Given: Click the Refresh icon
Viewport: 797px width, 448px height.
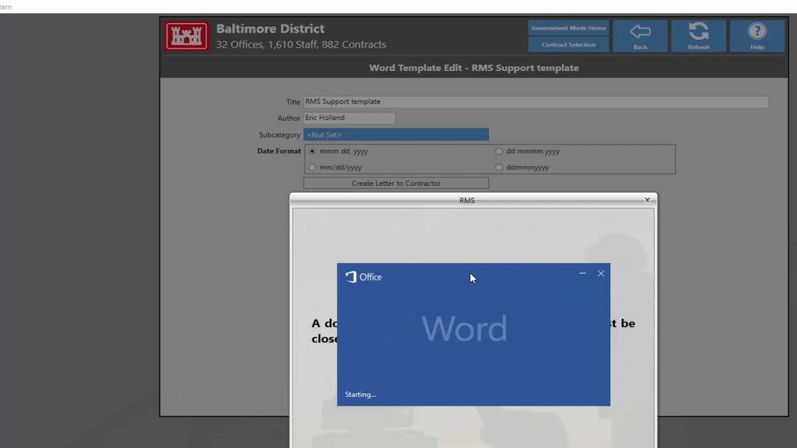Looking at the screenshot, I should (699, 32).
